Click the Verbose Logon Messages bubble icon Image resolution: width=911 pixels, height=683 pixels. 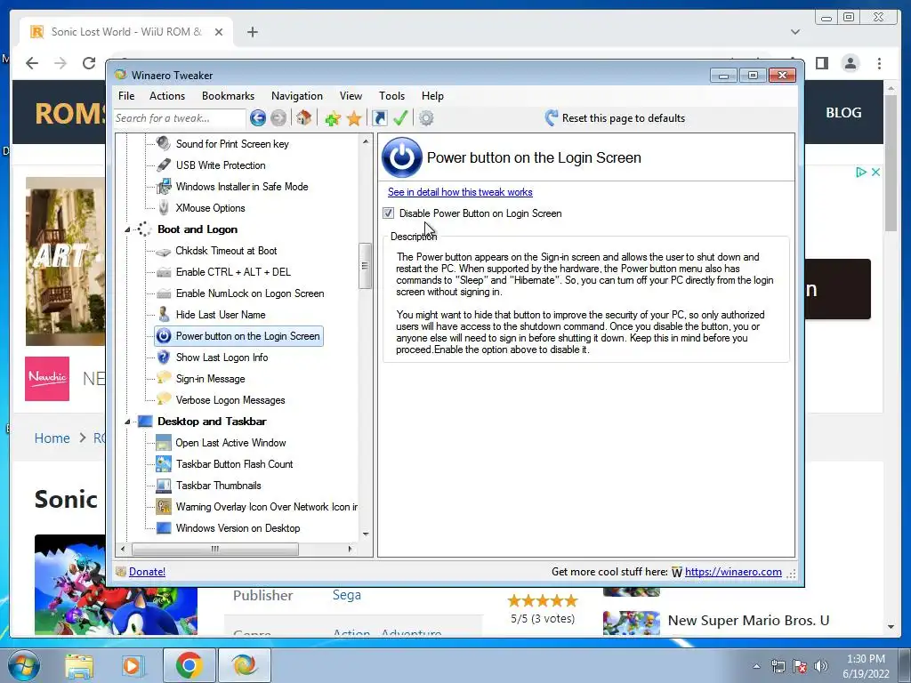tap(164, 399)
